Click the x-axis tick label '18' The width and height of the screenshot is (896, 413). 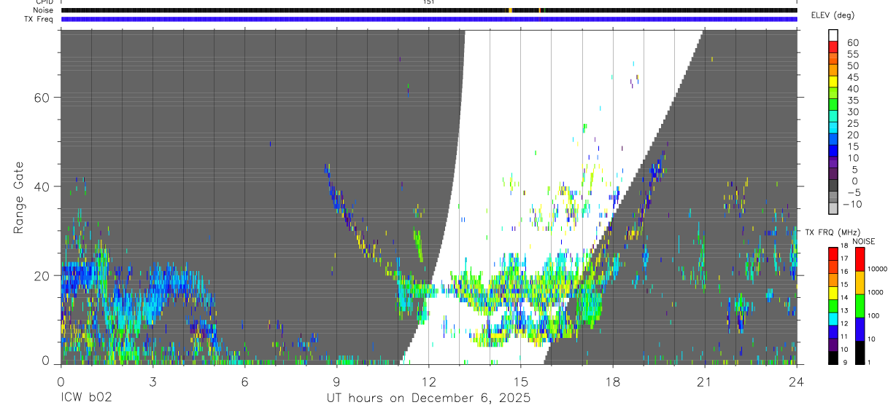click(x=613, y=381)
